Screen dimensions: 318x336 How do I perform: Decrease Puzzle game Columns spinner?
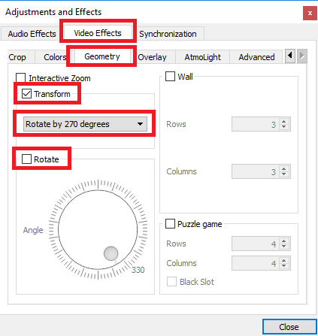click(284, 265)
